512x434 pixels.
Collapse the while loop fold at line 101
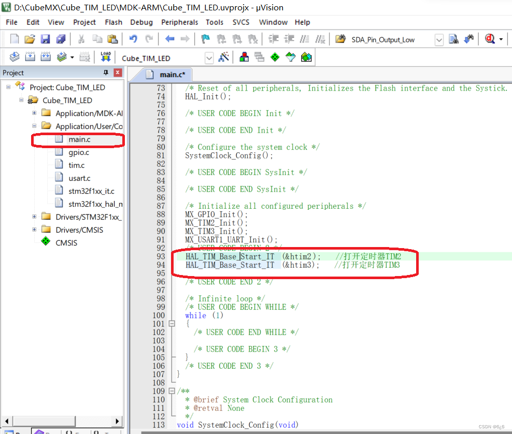(x=172, y=324)
